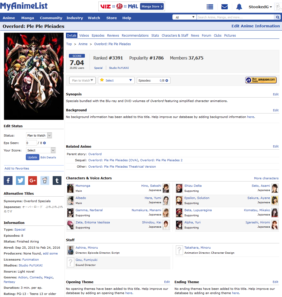
Task: Open Albedo character thumbnail
Action: click(x=70, y=201)
